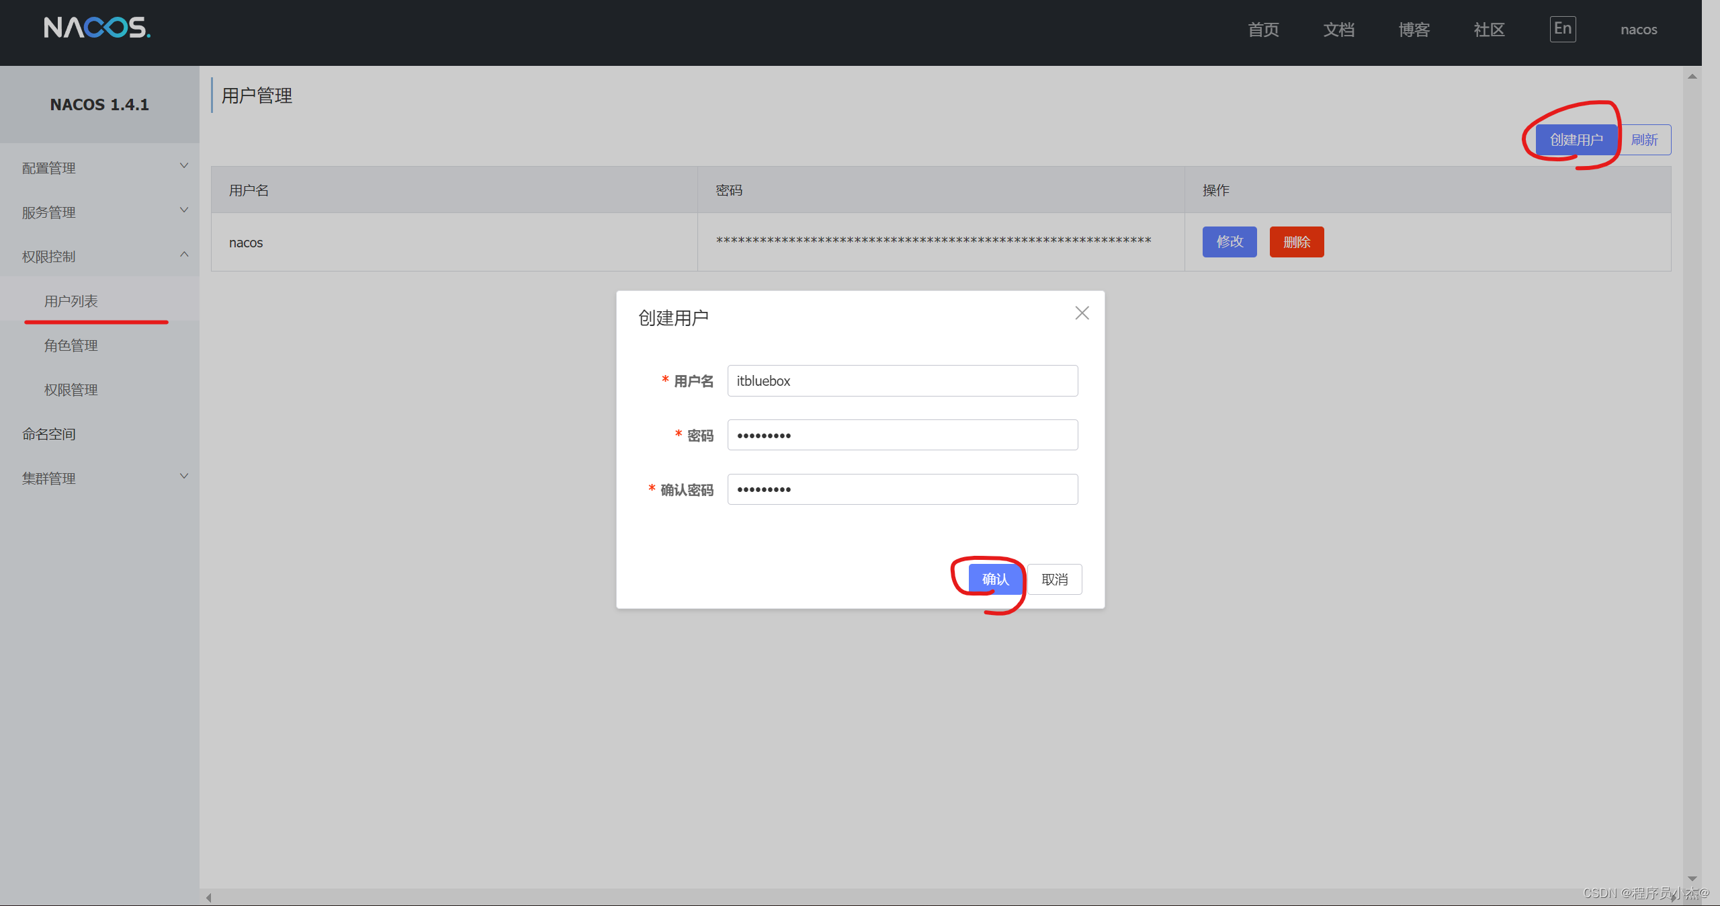This screenshot has height=906, width=1720.
Task: Click the 用户名 column header
Action: [x=454, y=190]
